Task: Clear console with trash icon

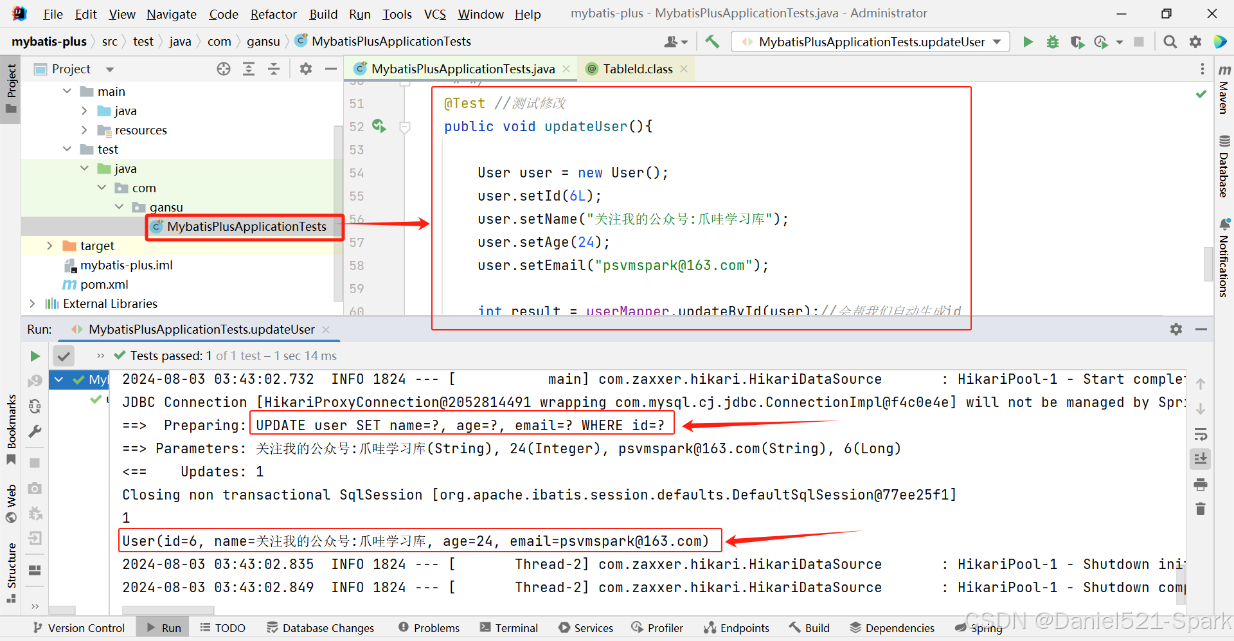Action: (1200, 509)
